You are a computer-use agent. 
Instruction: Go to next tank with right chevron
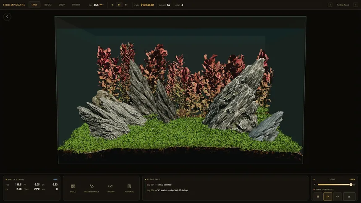(356, 5)
